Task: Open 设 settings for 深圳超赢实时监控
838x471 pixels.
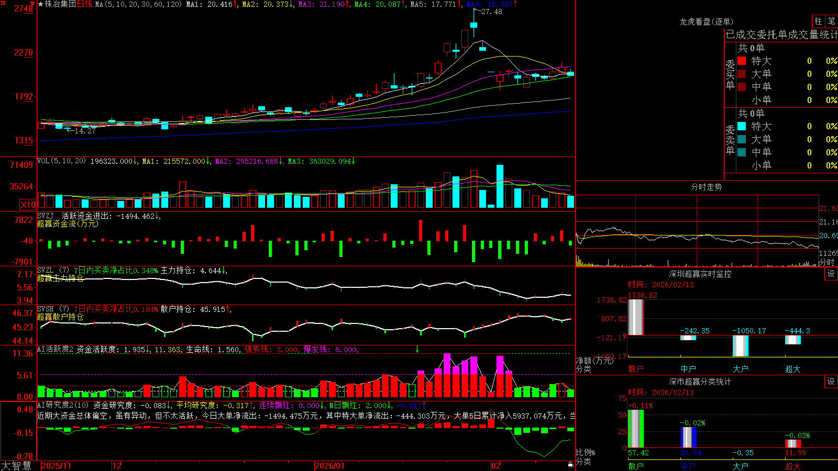Action: click(x=831, y=274)
